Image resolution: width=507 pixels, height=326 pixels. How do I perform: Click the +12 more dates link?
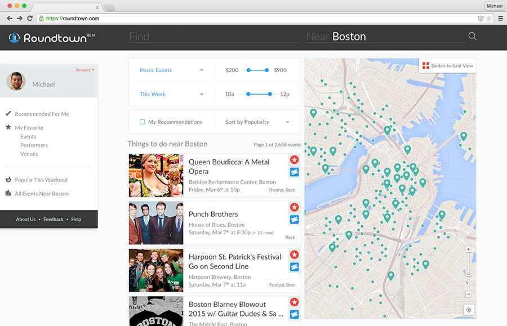263,233
